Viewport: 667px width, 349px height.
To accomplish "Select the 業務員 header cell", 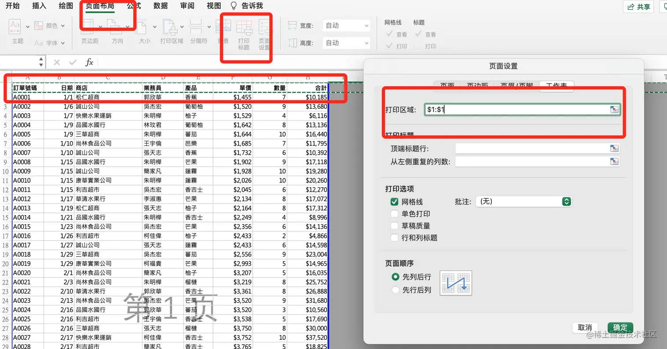I will 163,88.
